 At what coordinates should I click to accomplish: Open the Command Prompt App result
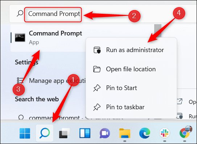(48, 38)
